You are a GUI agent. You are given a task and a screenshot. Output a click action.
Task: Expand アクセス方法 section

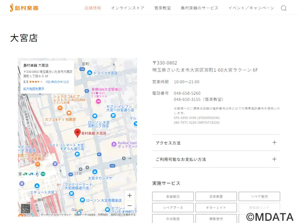pyautogui.click(x=216, y=143)
